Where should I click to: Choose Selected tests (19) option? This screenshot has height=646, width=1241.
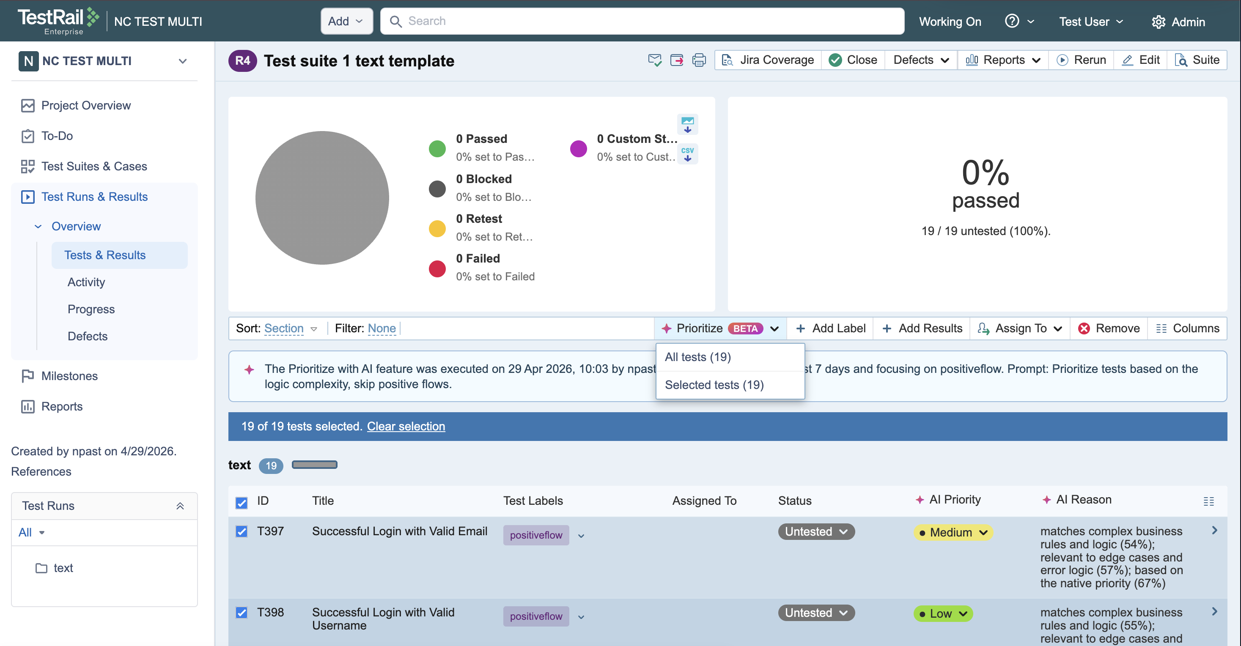730,385
